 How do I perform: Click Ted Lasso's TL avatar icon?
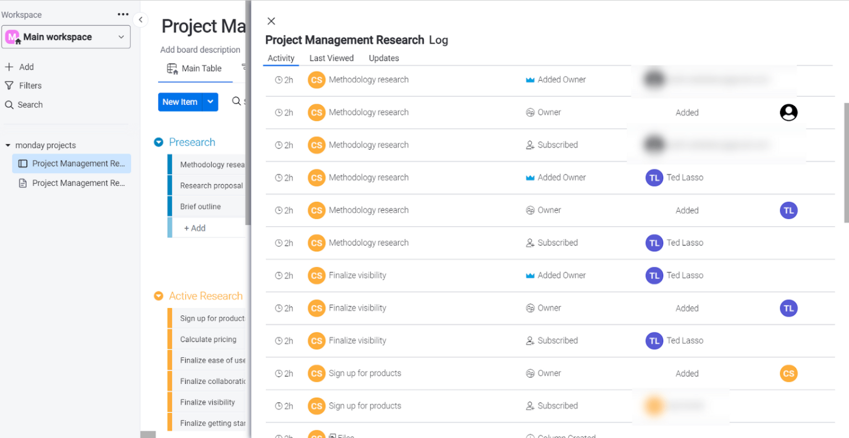coord(654,177)
